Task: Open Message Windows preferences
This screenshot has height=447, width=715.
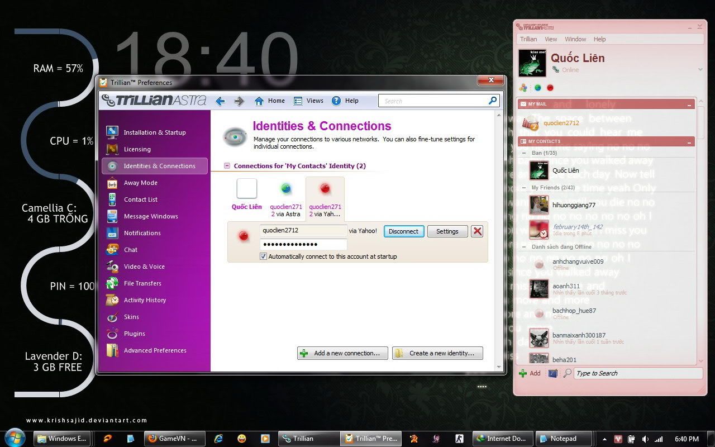Action: (154, 216)
